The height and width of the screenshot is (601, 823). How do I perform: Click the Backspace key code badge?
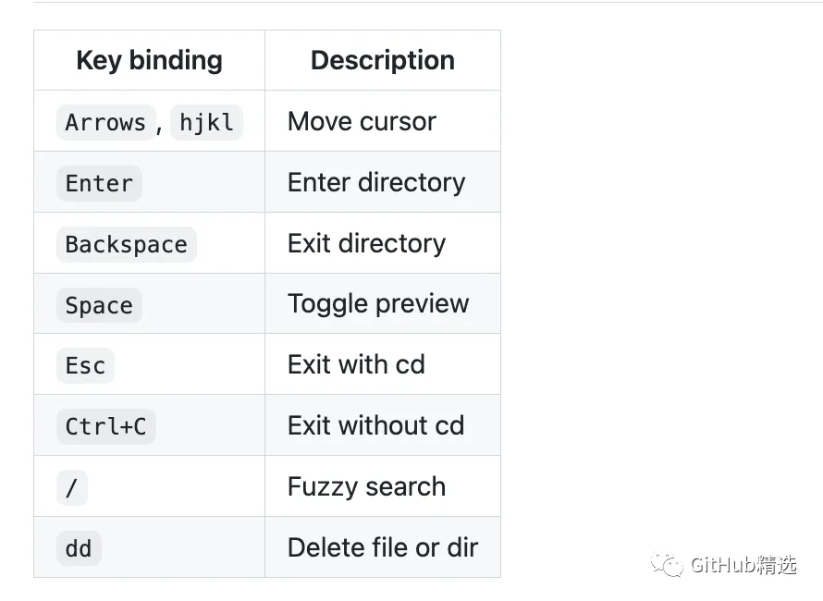(126, 244)
